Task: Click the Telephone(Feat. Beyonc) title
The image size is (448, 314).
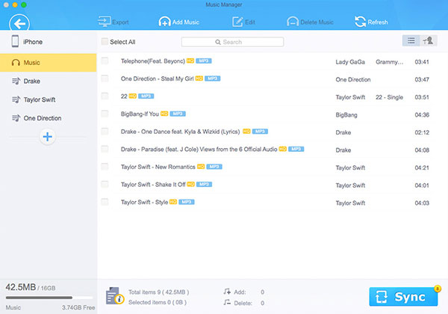Action: [x=153, y=61]
